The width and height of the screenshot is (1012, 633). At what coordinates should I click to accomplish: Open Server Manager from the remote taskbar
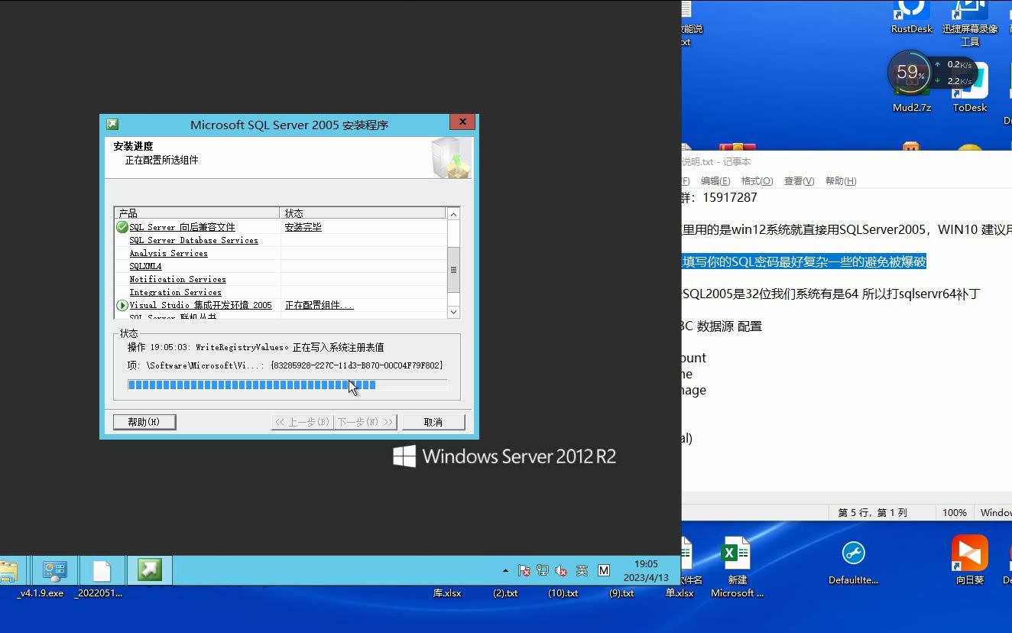[x=54, y=570]
